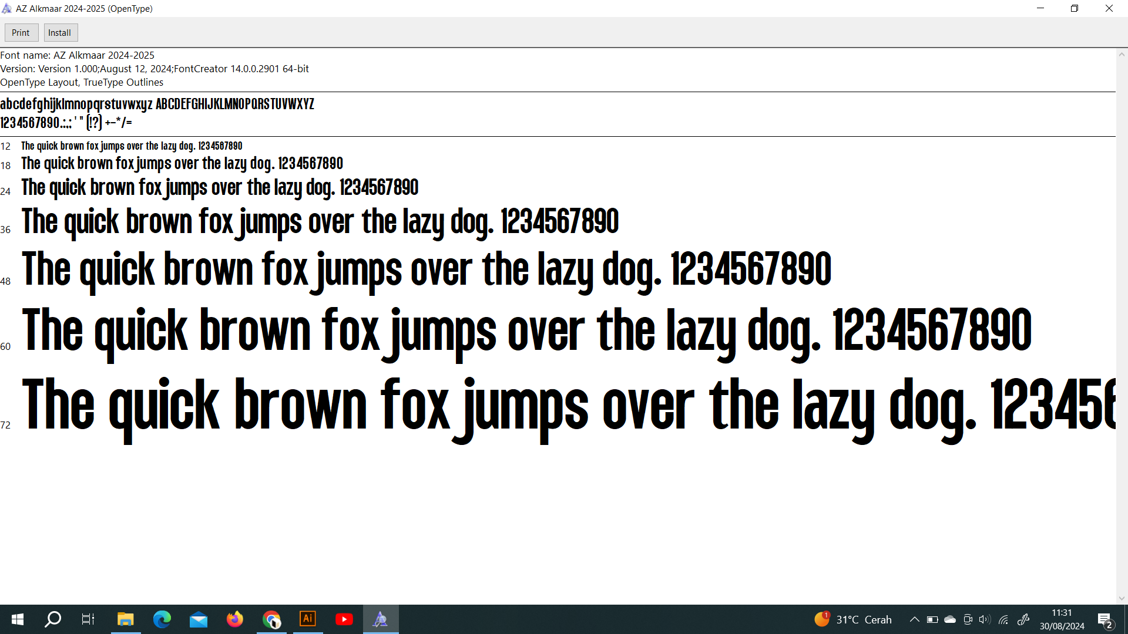Open Google Chrome from the taskbar

[271, 619]
